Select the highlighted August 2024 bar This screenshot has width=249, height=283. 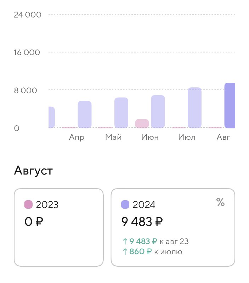pos(230,105)
